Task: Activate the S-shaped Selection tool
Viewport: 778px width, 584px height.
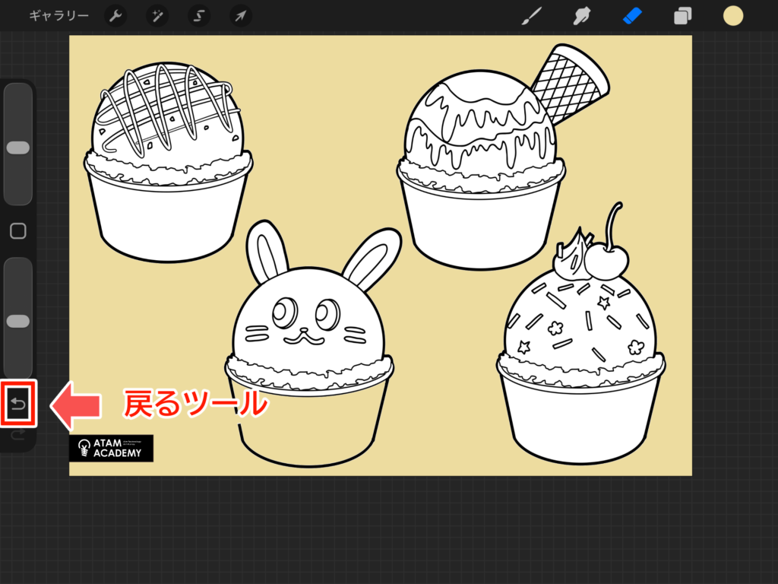Action: point(199,16)
